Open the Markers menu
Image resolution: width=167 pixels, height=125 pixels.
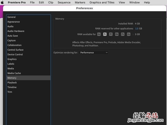pyautogui.click(x=80, y=2)
